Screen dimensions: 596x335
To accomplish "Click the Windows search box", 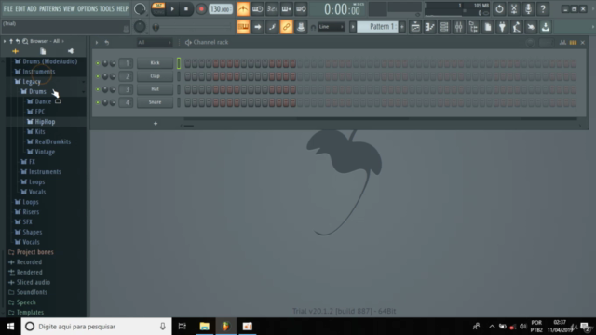I will click(97, 327).
